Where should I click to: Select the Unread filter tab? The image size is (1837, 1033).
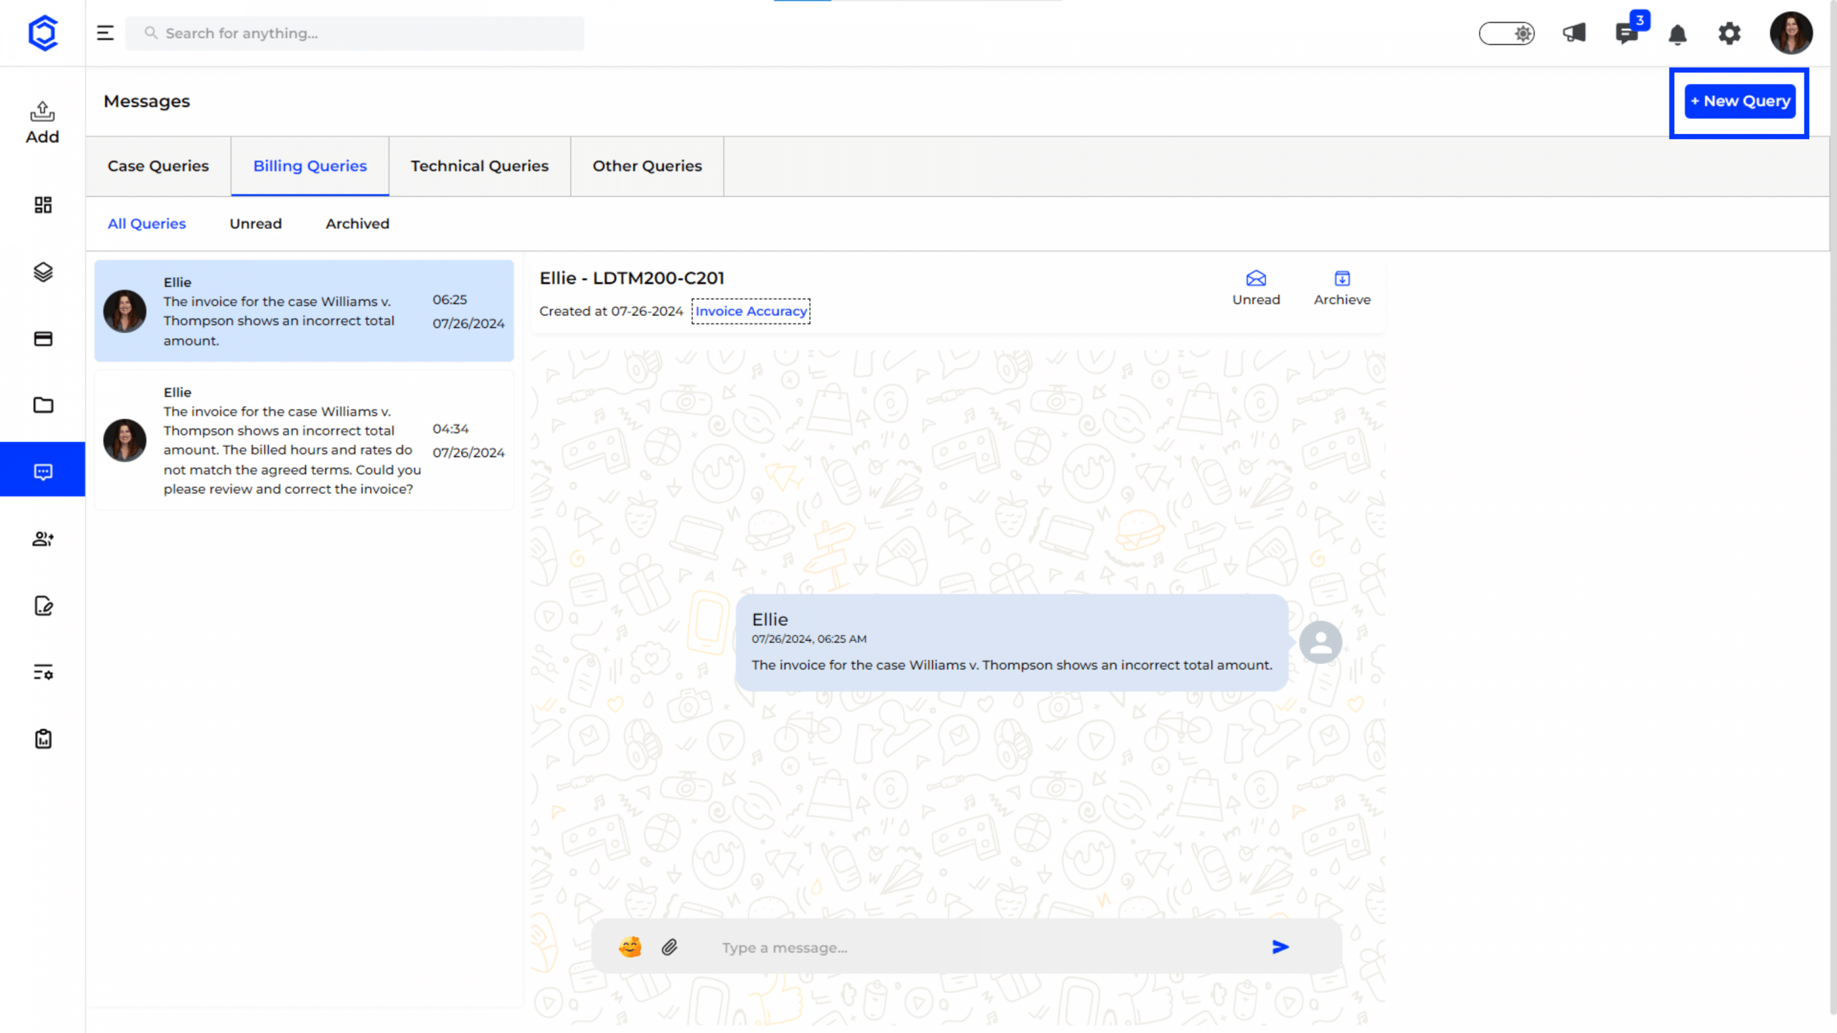pyautogui.click(x=255, y=223)
